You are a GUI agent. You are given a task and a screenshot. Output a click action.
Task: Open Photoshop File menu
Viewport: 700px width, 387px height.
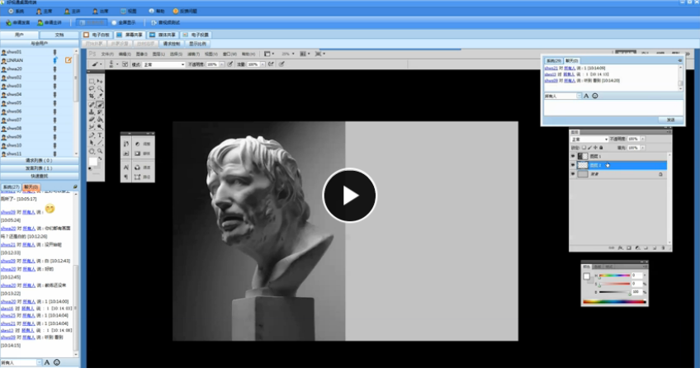point(107,54)
